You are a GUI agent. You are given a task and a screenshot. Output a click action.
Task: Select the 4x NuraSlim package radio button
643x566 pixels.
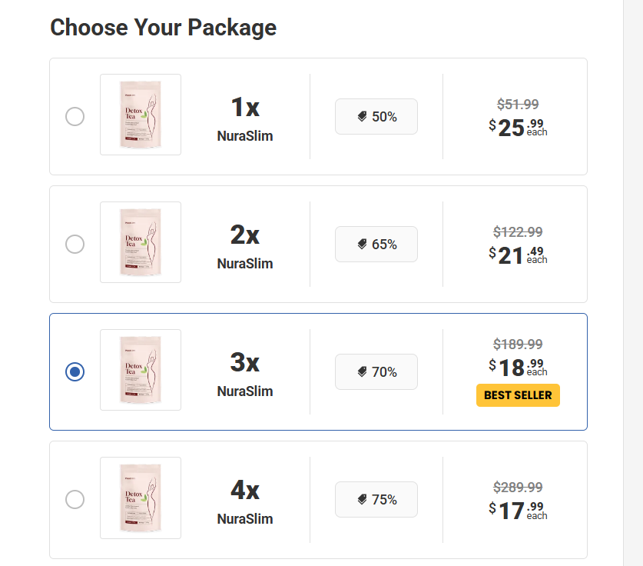[x=75, y=499]
